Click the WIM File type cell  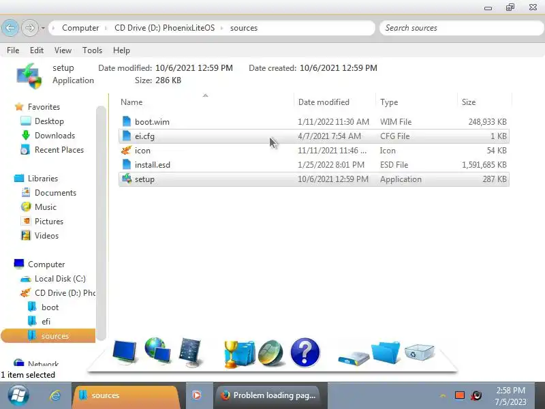point(396,122)
